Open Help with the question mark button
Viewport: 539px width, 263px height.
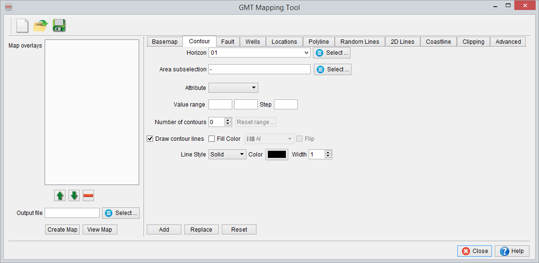click(x=511, y=251)
